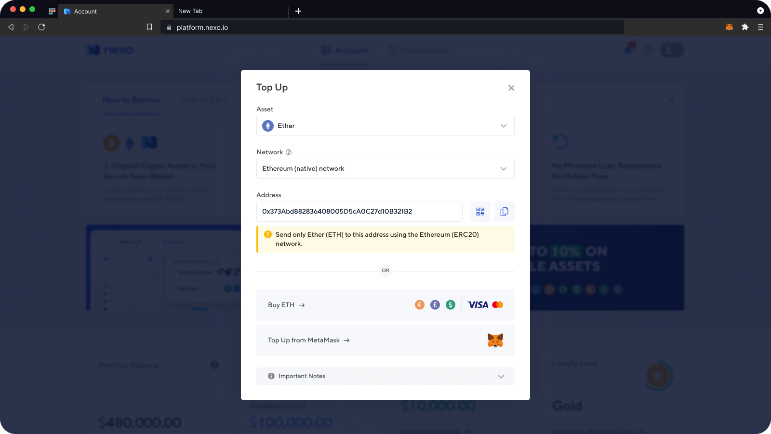This screenshot has height=434, width=771.
Task: Open the Network dropdown showing Ethereum (native) network
Action: pos(385,169)
